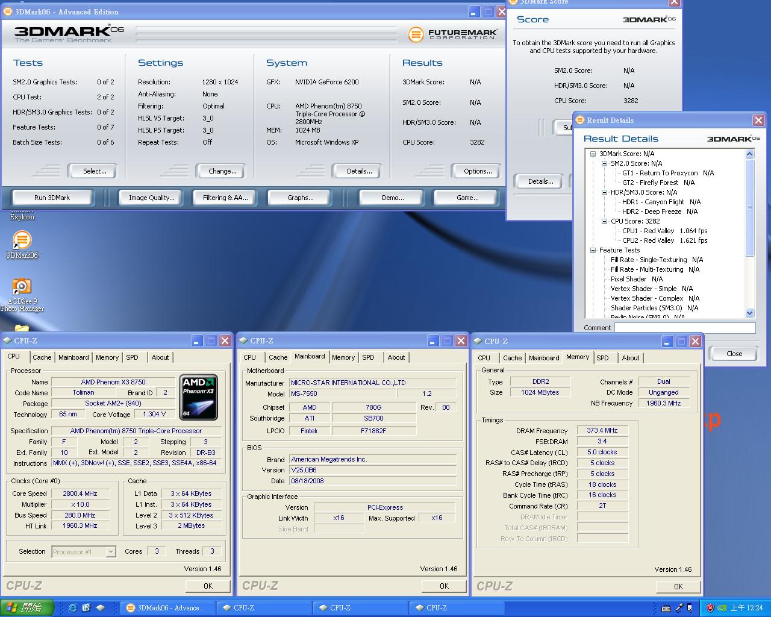This screenshot has width=771, height=617.
Task: Select Pixel Shader row
Action: 637,279
